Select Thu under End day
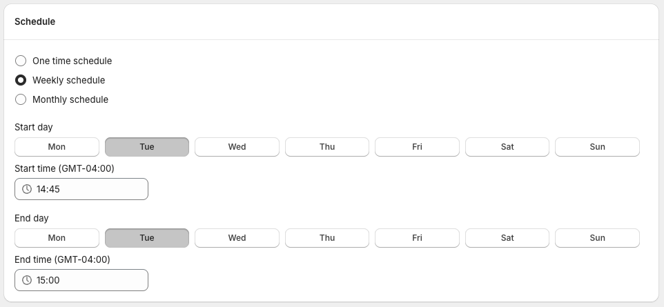The image size is (664, 307). click(x=327, y=238)
